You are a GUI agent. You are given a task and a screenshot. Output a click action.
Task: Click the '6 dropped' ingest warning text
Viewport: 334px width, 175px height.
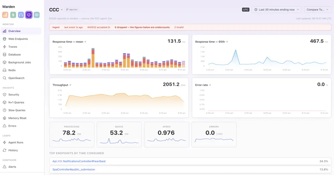(x=142, y=27)
